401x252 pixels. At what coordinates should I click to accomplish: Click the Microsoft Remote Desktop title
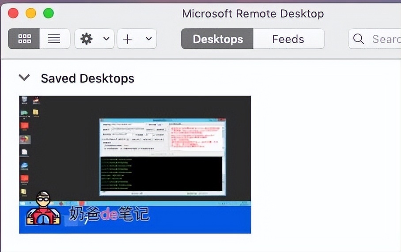point(253,14)
